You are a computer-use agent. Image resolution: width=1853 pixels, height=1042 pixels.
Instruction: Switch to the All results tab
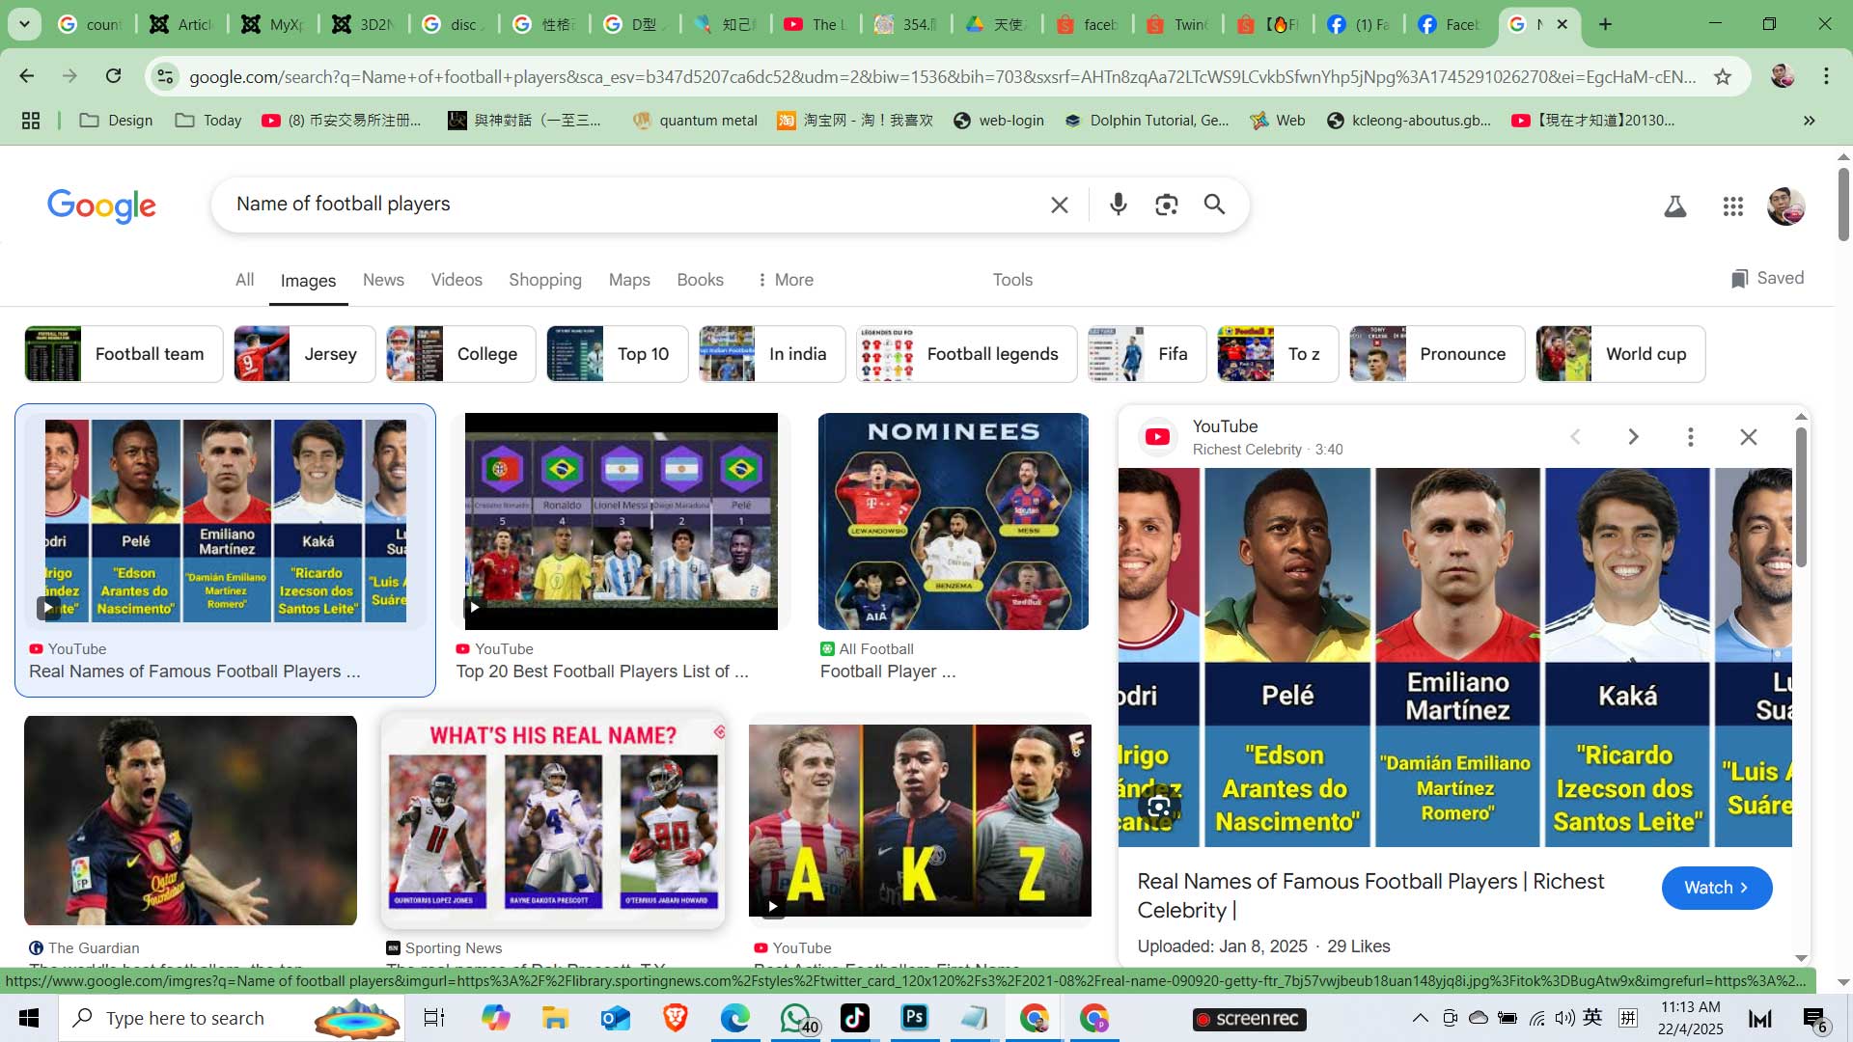click(x=245, y=280)
